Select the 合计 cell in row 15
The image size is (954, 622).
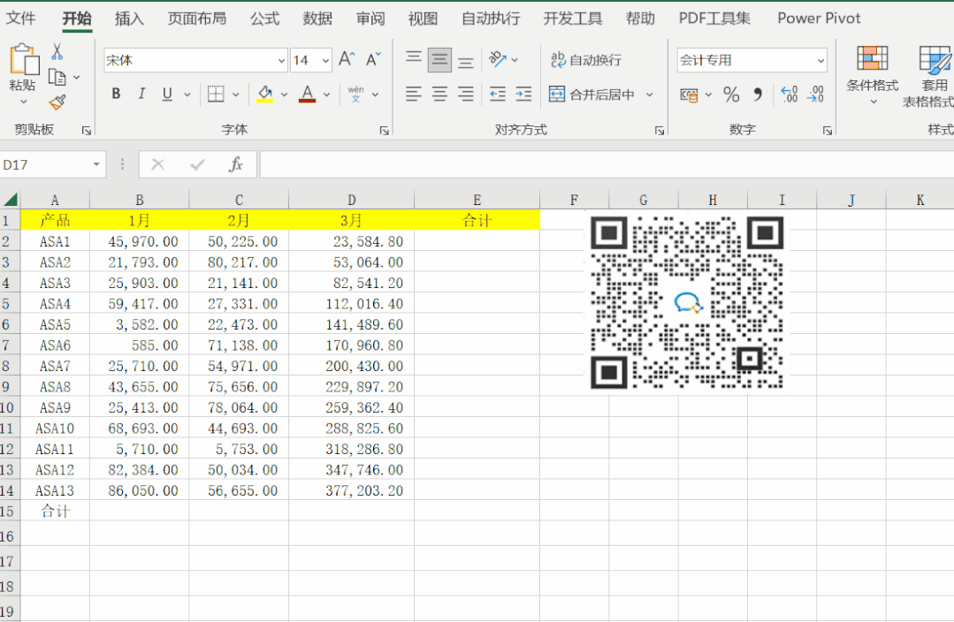click(x=54, y=511)
